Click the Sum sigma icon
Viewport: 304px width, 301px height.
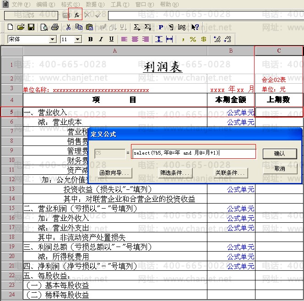136,27
